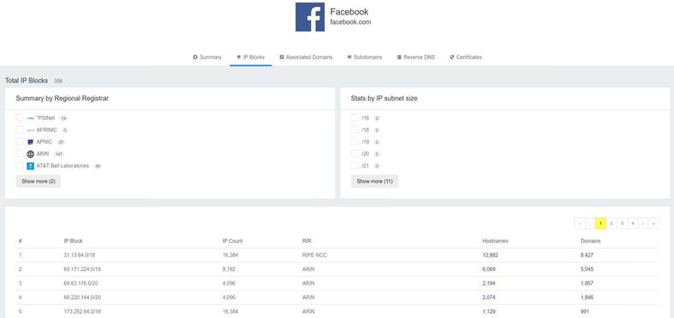Toggle the /20 subnet size checkbox
The height and width of the screenshot is (318, 674).
355,153
